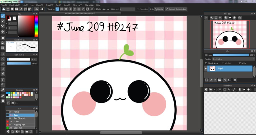The image size is (256, 135).
Task: Delete palette color with trash icon
Action: (12, 103)
